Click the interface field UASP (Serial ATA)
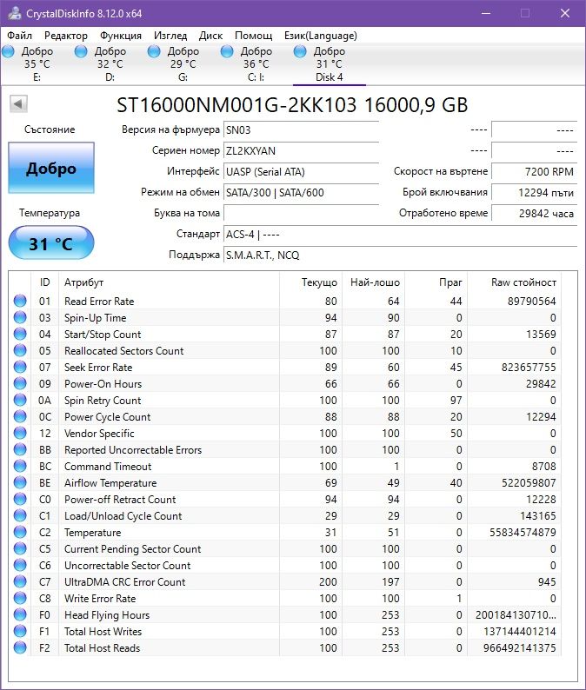 coord(301,171)
